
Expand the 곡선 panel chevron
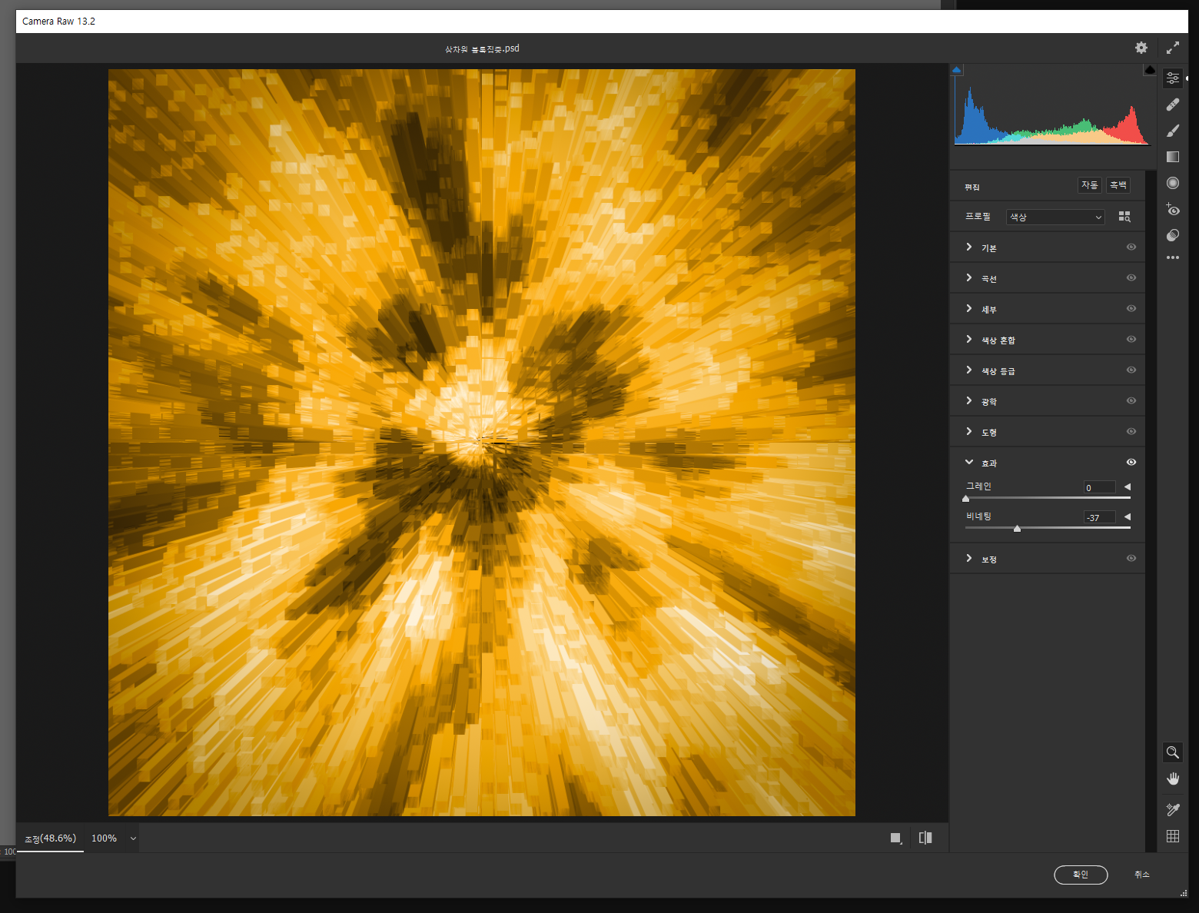point(969,277)
